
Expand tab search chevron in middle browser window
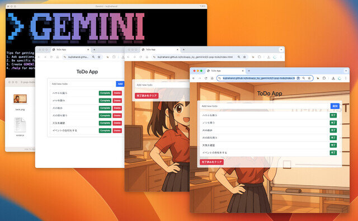(x=281, y=50)
